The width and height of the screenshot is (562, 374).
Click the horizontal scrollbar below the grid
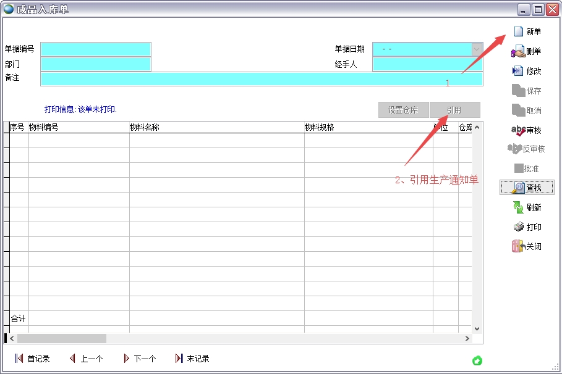pos(62,338)
